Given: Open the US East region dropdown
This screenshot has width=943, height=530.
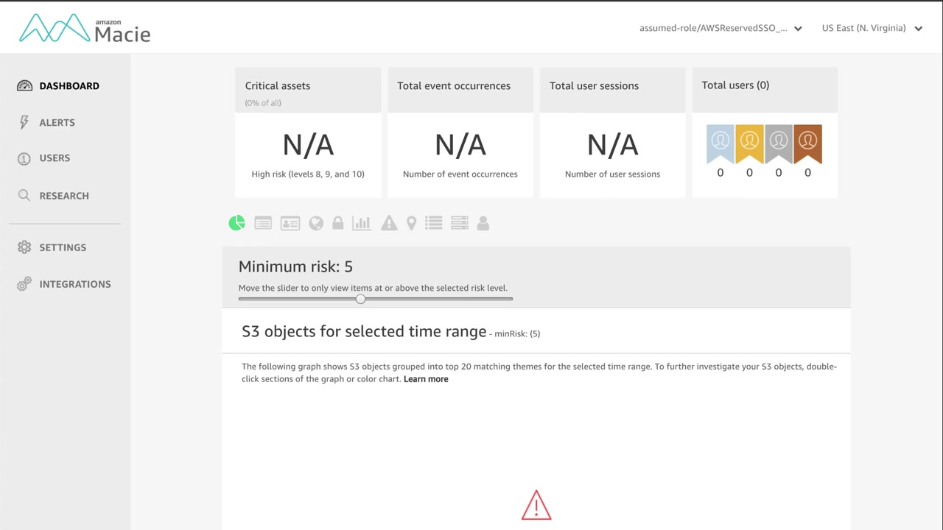Looking at the screenshot, I should 872,29.
